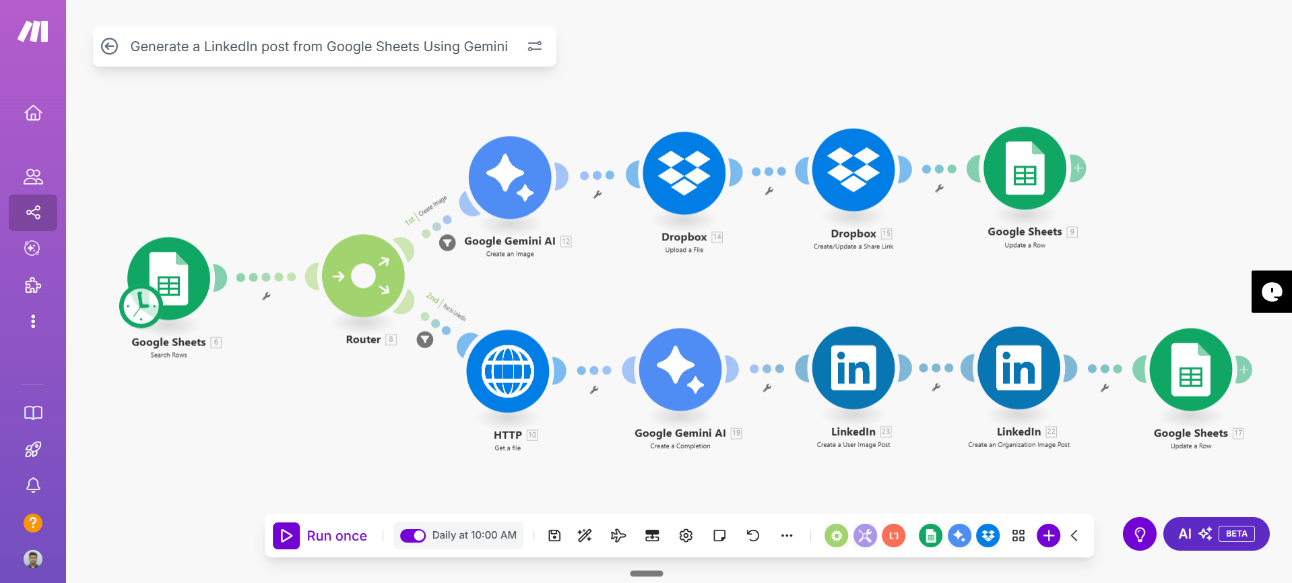Open all apps grid icon
The width and height of the screenshot is (1292, 583).
click(1019, 536)
